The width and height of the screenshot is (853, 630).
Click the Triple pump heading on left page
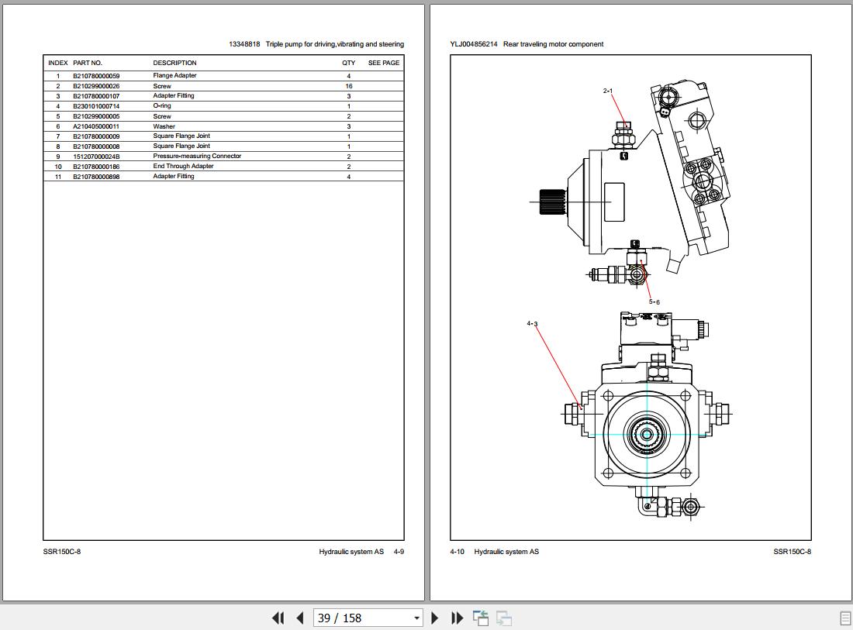[x=334, y=44]
